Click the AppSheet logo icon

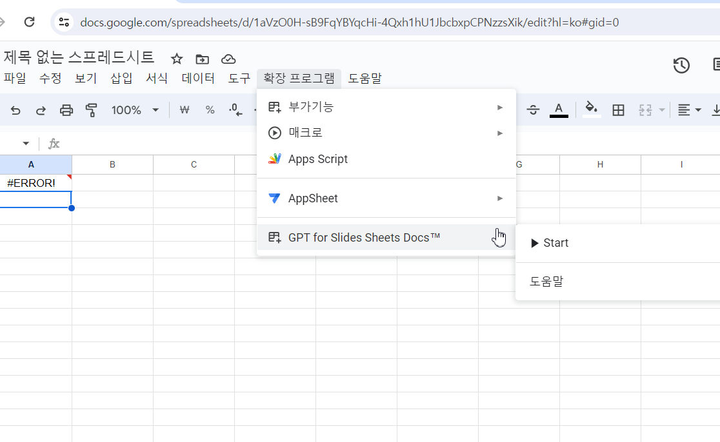coord(275,198)
